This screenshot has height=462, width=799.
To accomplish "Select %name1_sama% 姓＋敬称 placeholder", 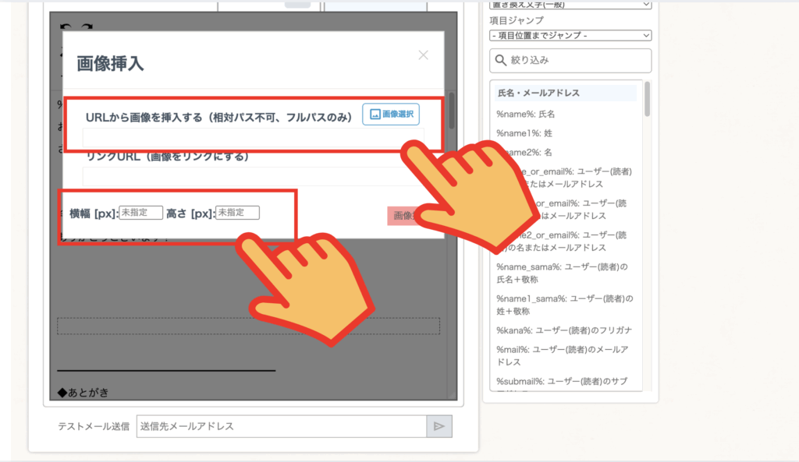I will point(564,305).
